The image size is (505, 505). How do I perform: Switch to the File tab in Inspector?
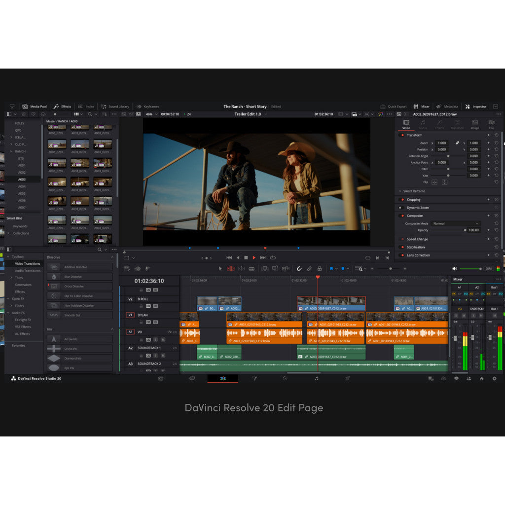[492, 125]
